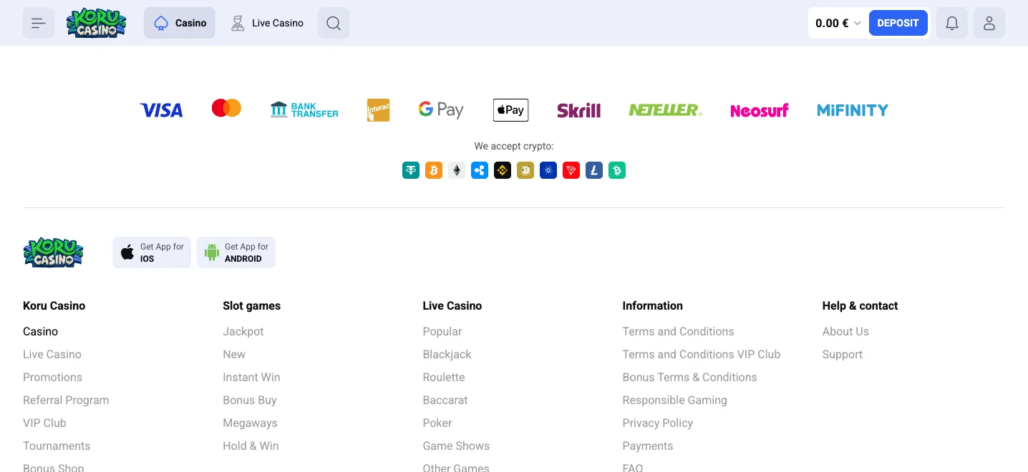Open the Payments information link
The width and height of the screenshot is (1028, 472).
pos(648,446)
